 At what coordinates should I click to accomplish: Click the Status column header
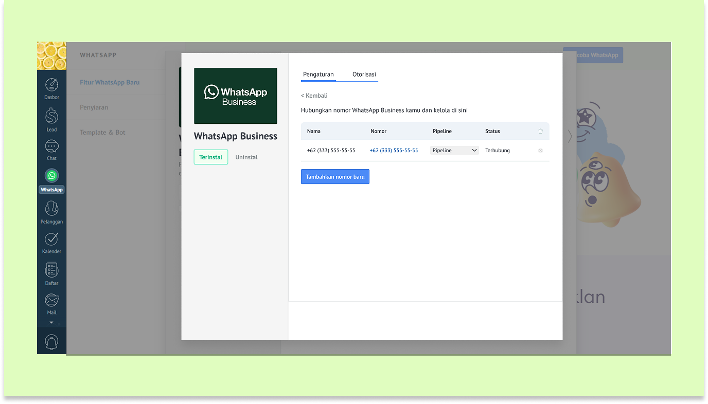coord(492,131)
